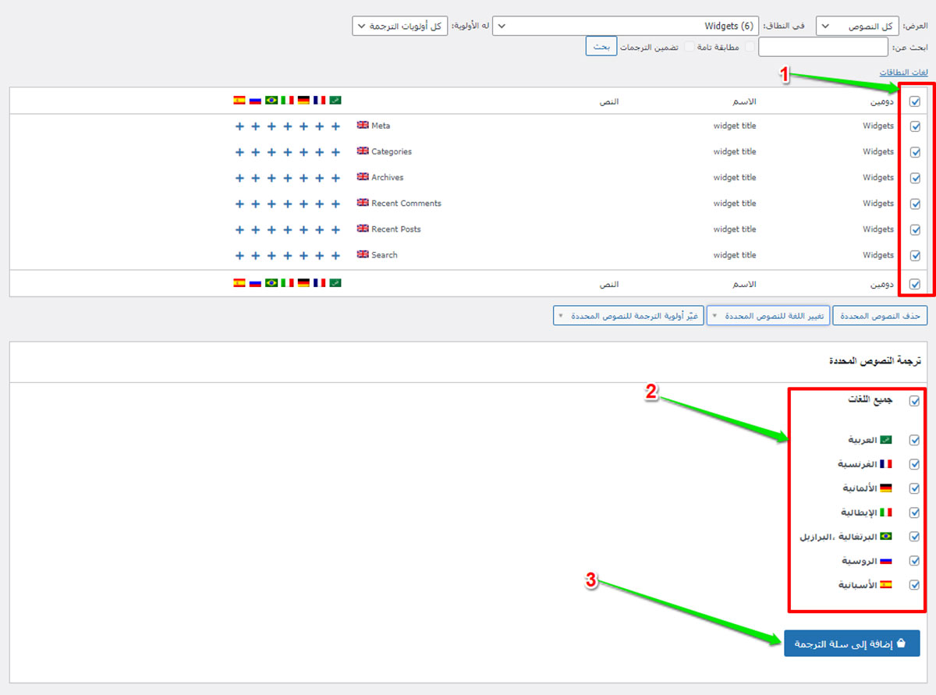This screenshot has height=695, width=936.
Task: Open "تغيير اللغة للنصوص المحددة" dropdown button
Action: 768,315
